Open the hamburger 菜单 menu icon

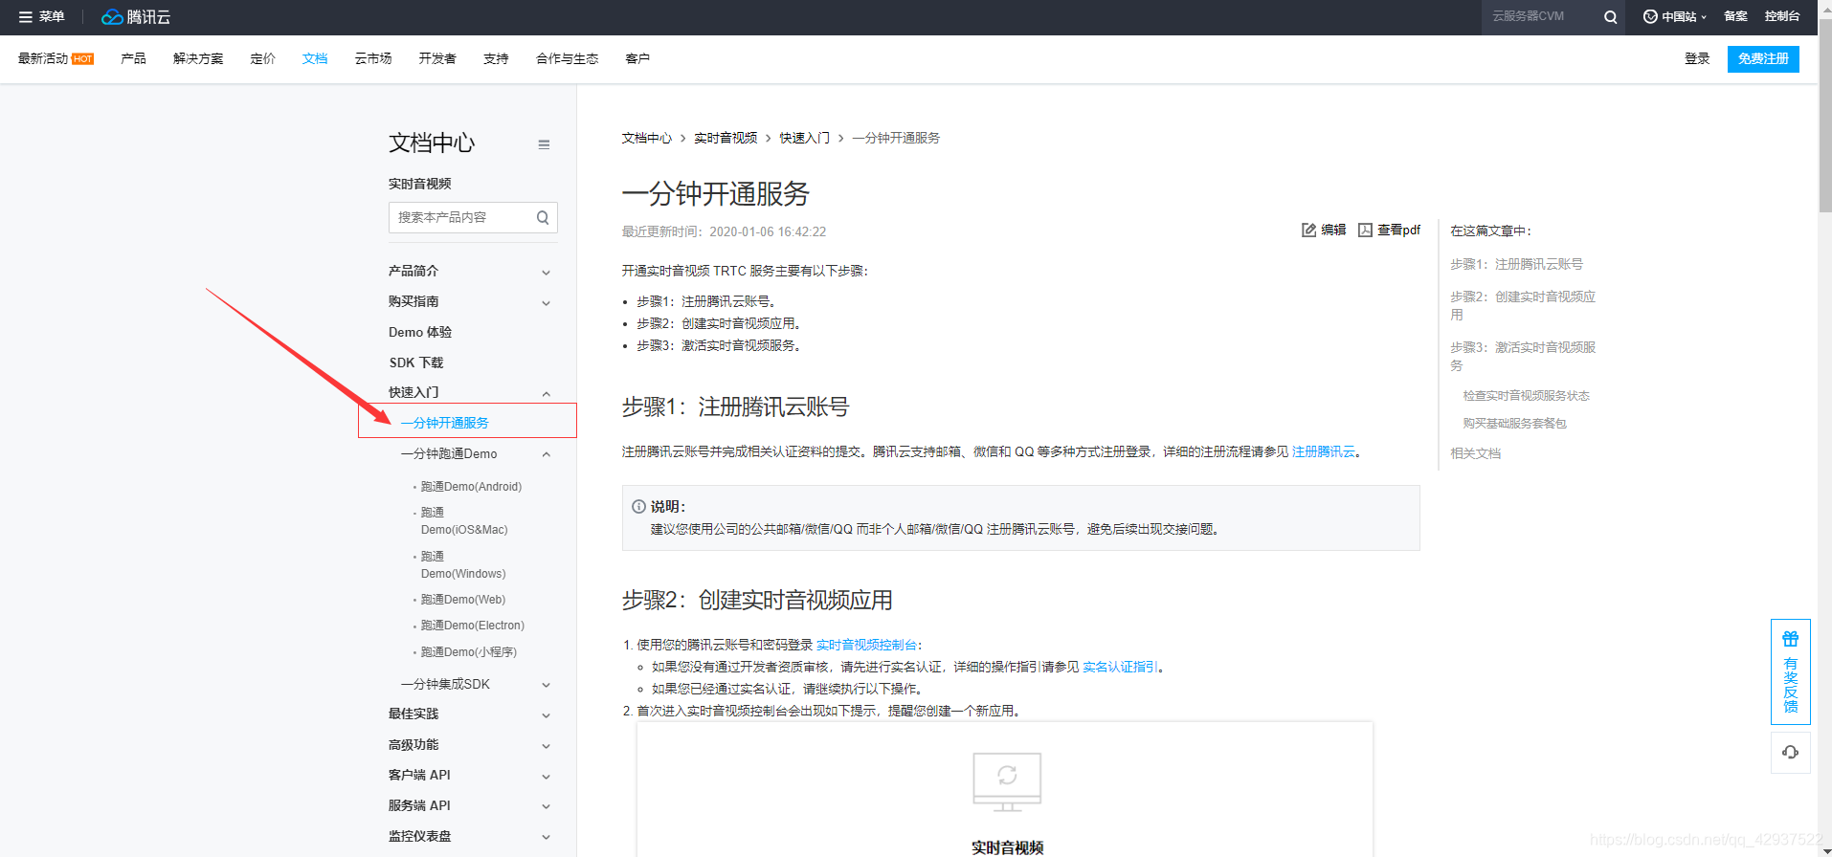pyautogui.click(x=26, y=16)
